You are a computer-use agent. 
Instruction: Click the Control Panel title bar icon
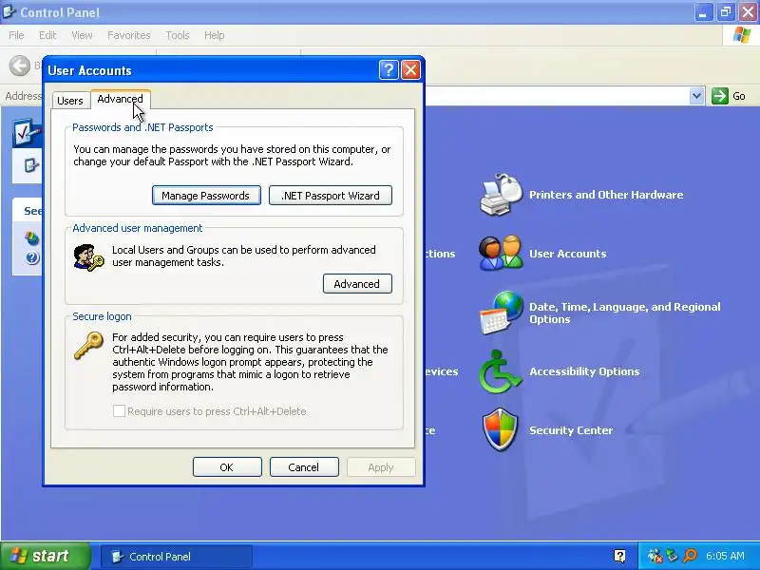[9, 11]
